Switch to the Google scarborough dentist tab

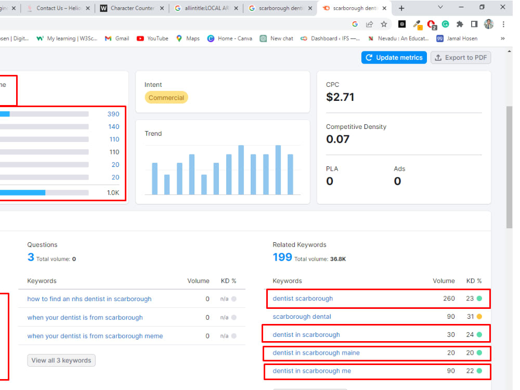(x=281, y=8)
